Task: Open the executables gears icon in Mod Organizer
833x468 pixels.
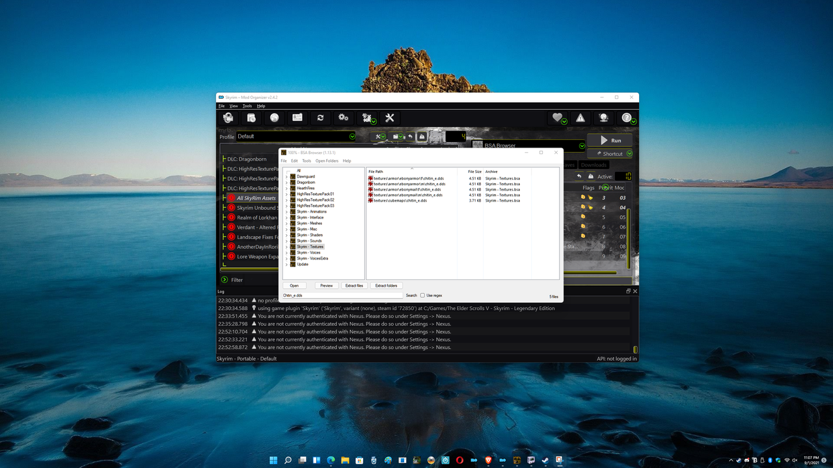Action: (x=343, y=118)
